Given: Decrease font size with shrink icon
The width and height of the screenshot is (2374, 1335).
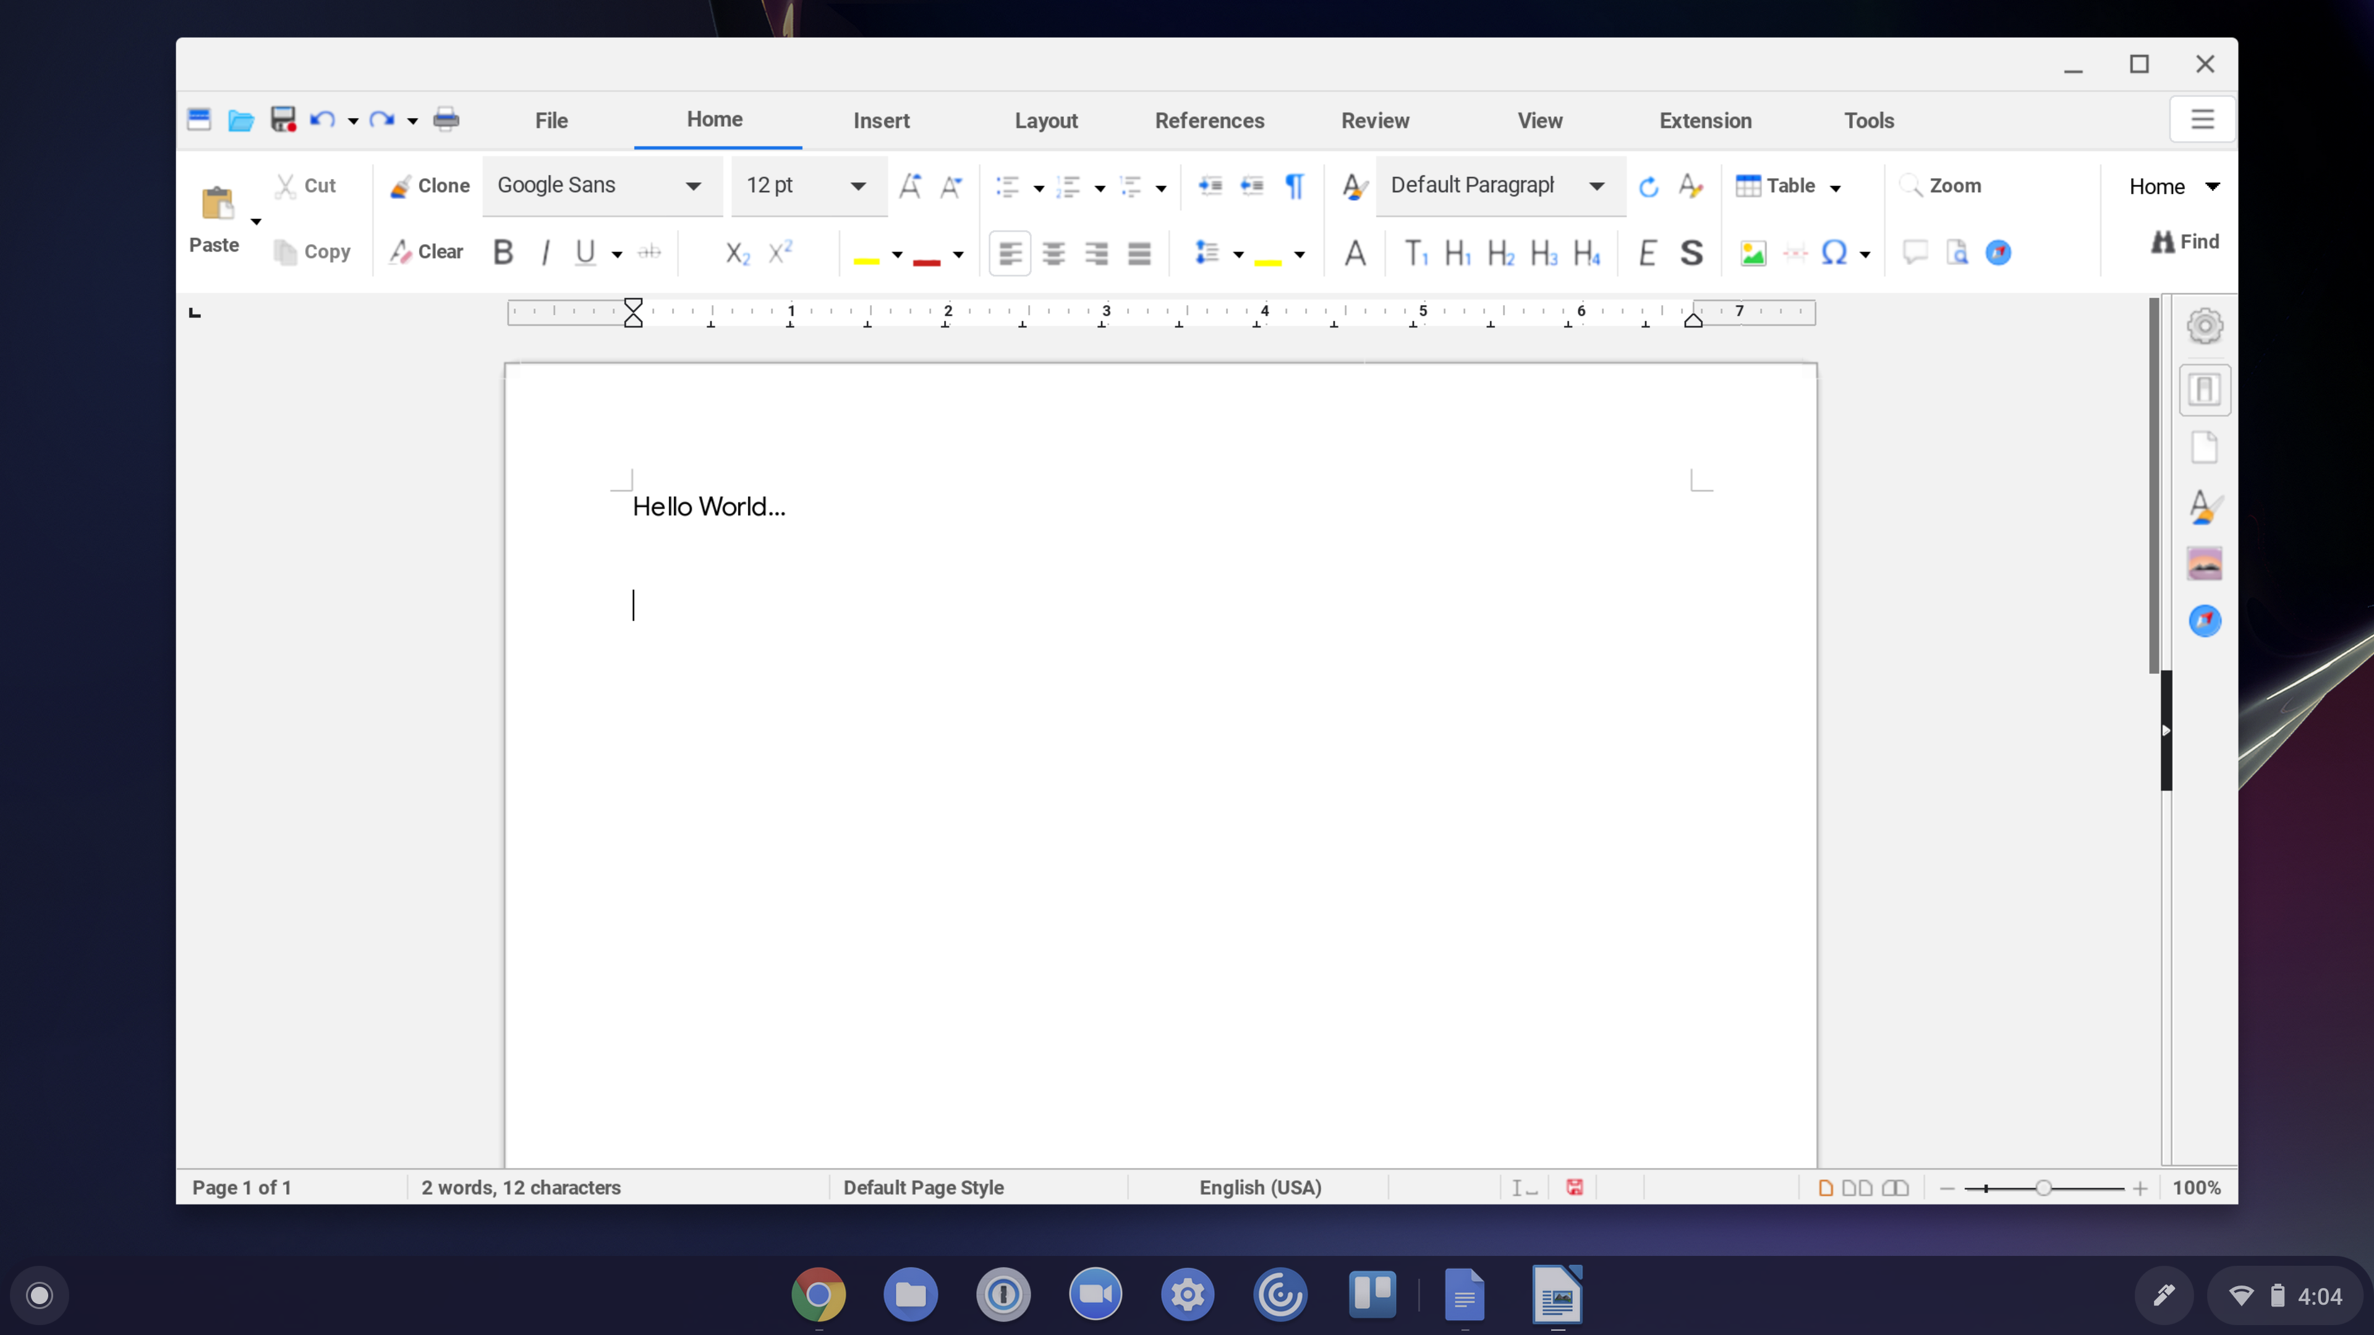Looking at the screenshot, I should [951, 186].
